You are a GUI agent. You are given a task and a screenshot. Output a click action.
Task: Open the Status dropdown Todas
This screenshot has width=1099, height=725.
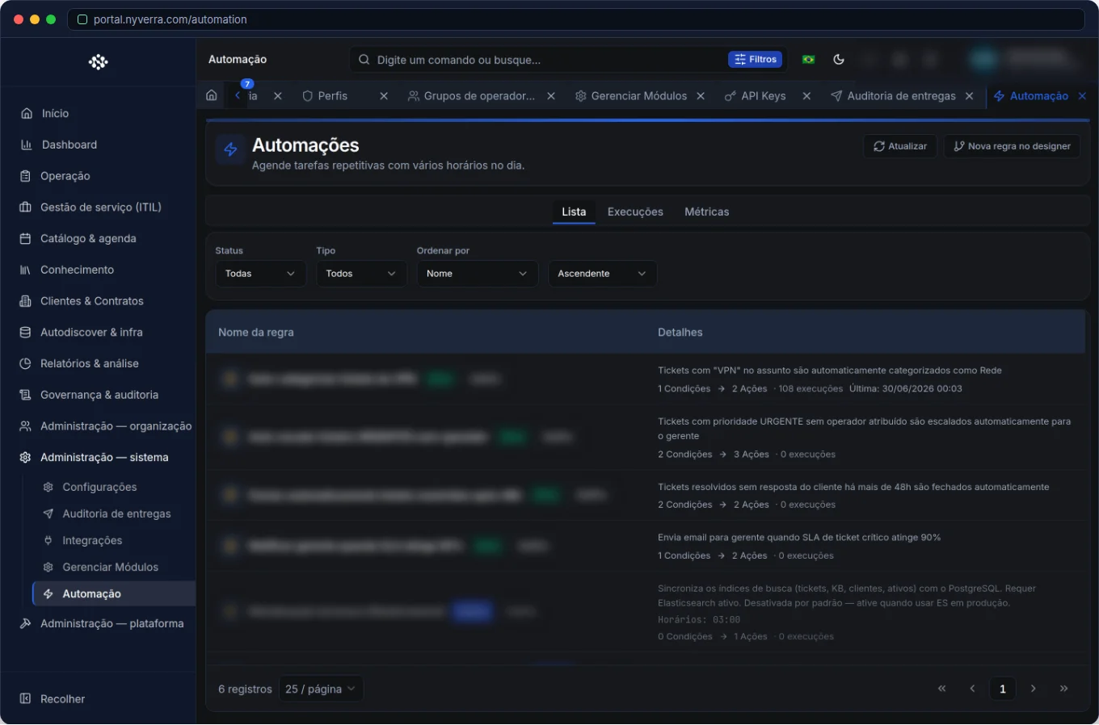(x=260, y=274)
